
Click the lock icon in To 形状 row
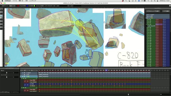(25, 85)
